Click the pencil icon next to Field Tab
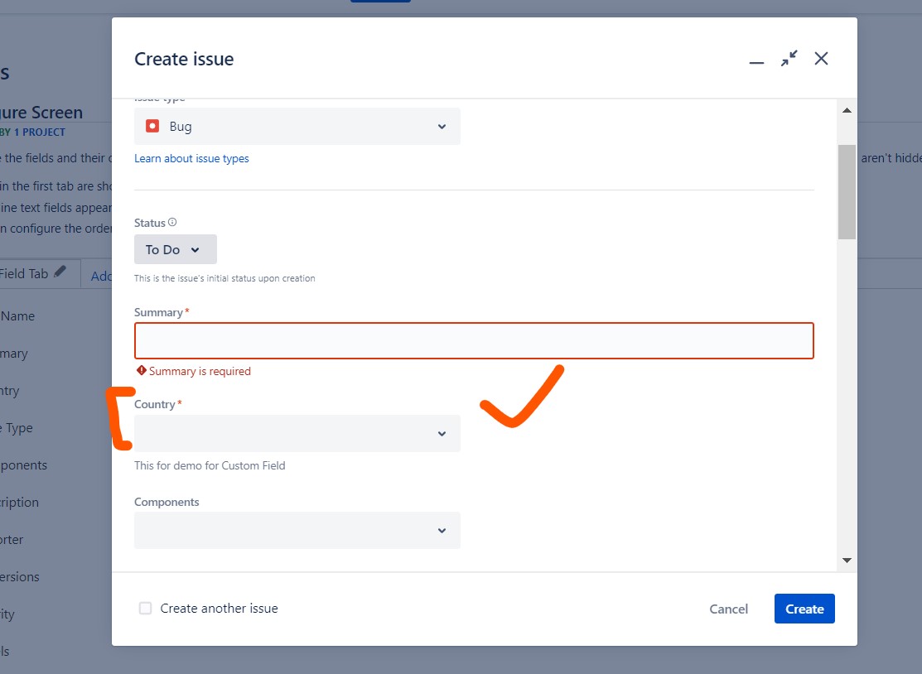The width and height of the screenshot is (922, 674). click(60, 272)
